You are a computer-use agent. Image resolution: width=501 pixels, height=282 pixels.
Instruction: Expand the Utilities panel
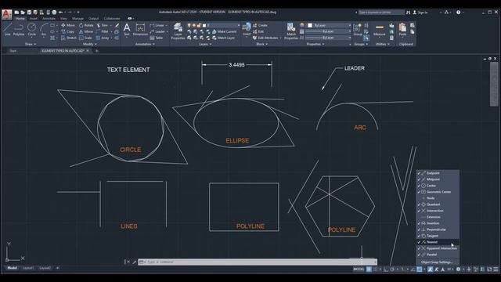click(x=383, y=44)
